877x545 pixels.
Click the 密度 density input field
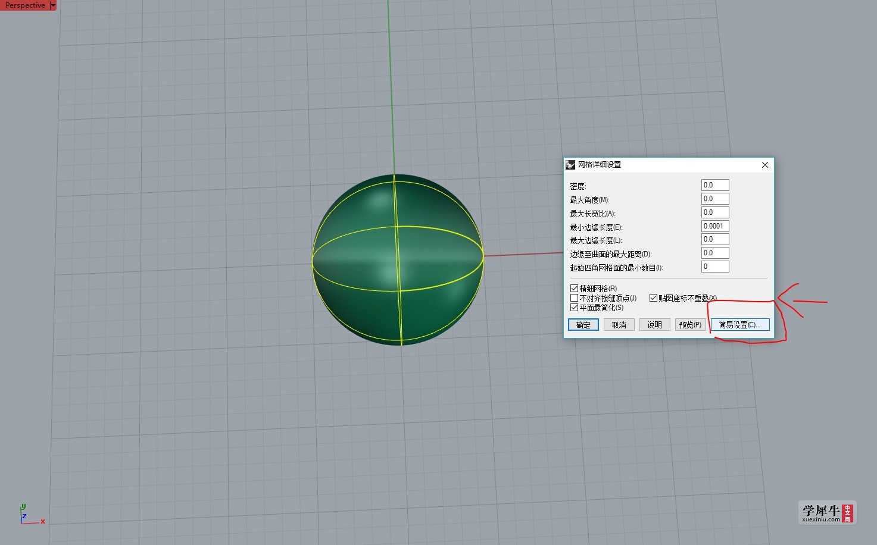[x=715, y=185]
